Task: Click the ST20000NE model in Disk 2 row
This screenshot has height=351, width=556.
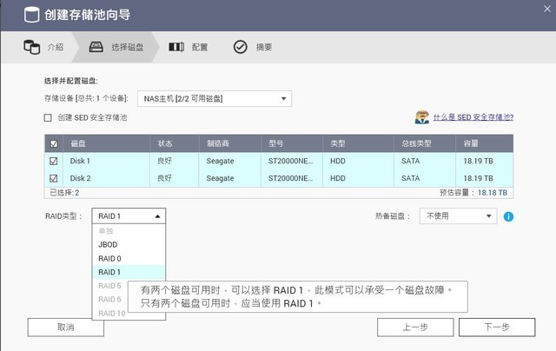Action: pos(290,178)
